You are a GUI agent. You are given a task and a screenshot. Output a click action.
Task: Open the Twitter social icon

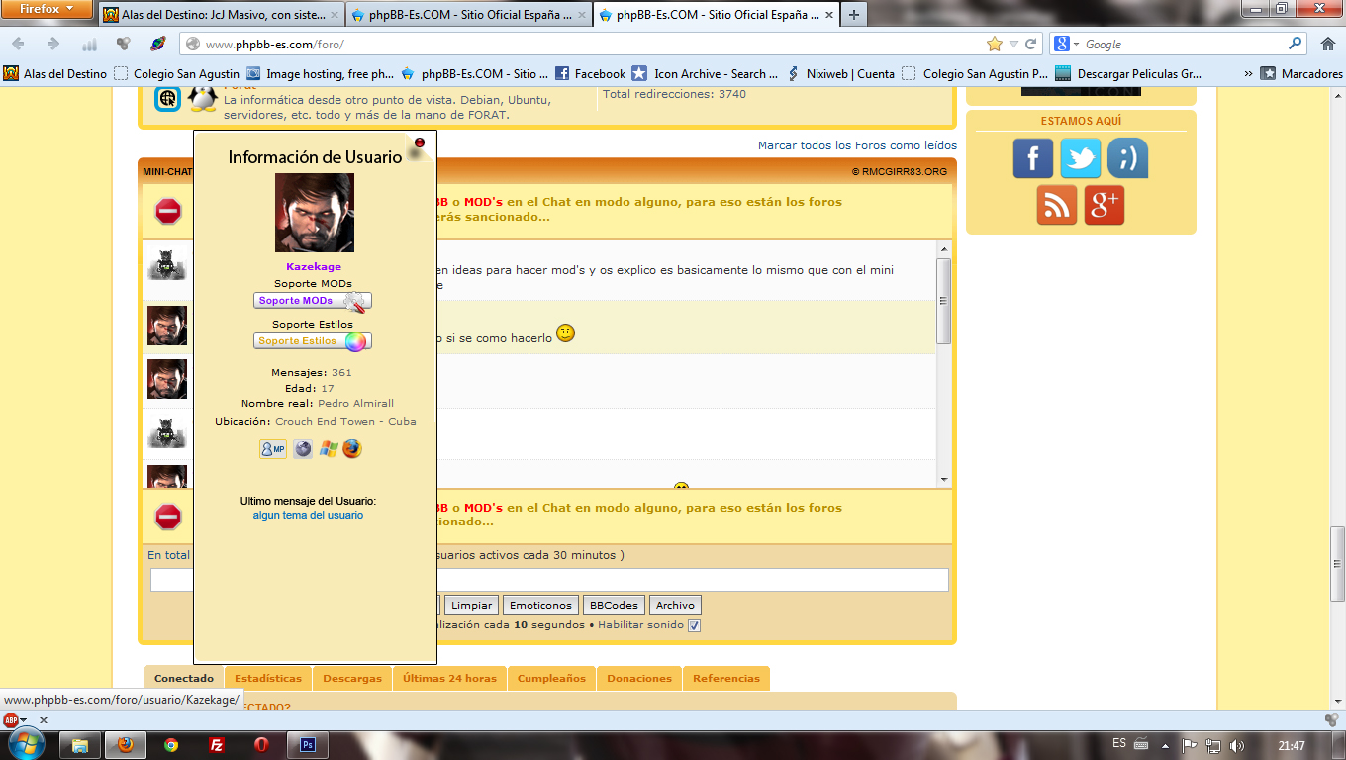tap(1080, 158)
